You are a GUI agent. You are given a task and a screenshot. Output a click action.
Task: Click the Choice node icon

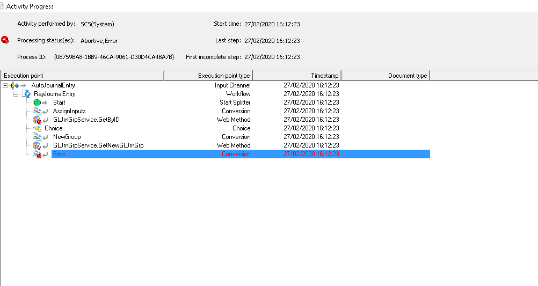(x=37, y=128)
